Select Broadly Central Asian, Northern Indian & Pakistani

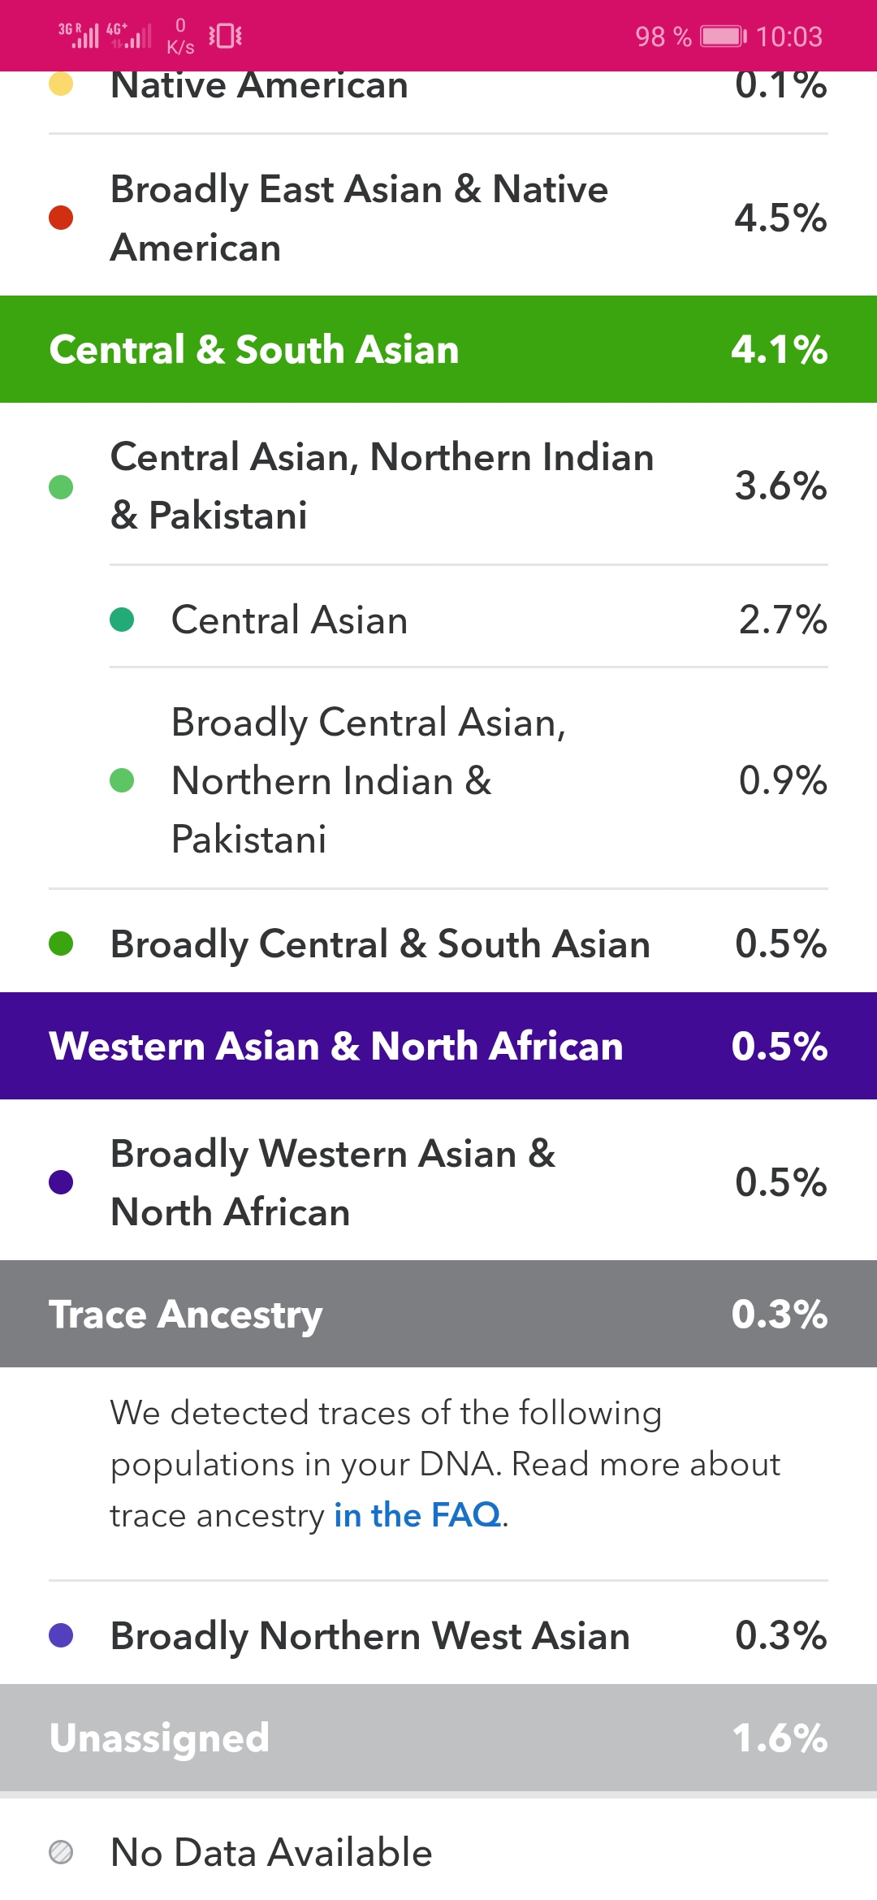469,780
